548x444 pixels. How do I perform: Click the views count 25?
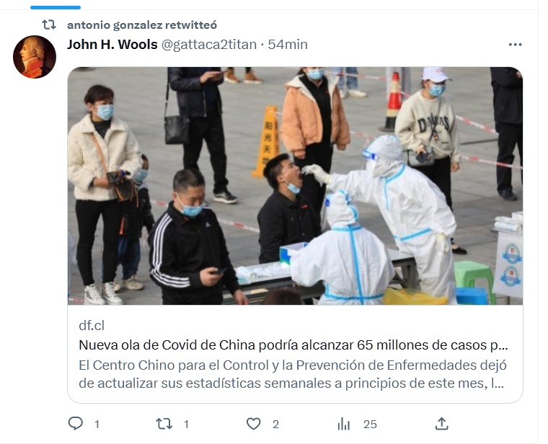click(370, 425)
